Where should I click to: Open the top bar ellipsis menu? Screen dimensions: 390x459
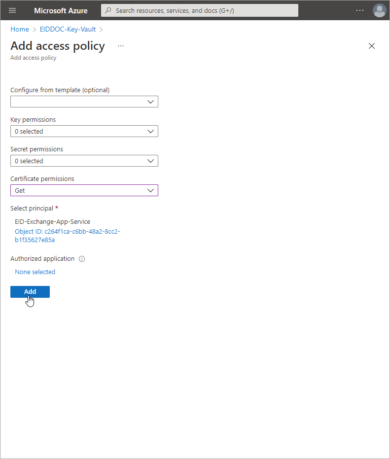(359, 10)
